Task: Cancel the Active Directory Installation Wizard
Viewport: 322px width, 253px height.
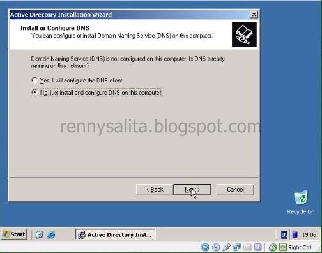Action: [x=235, y=190]
